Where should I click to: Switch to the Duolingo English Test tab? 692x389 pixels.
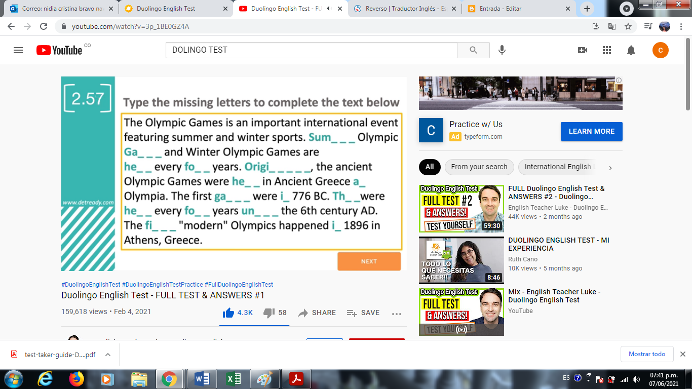176,9
